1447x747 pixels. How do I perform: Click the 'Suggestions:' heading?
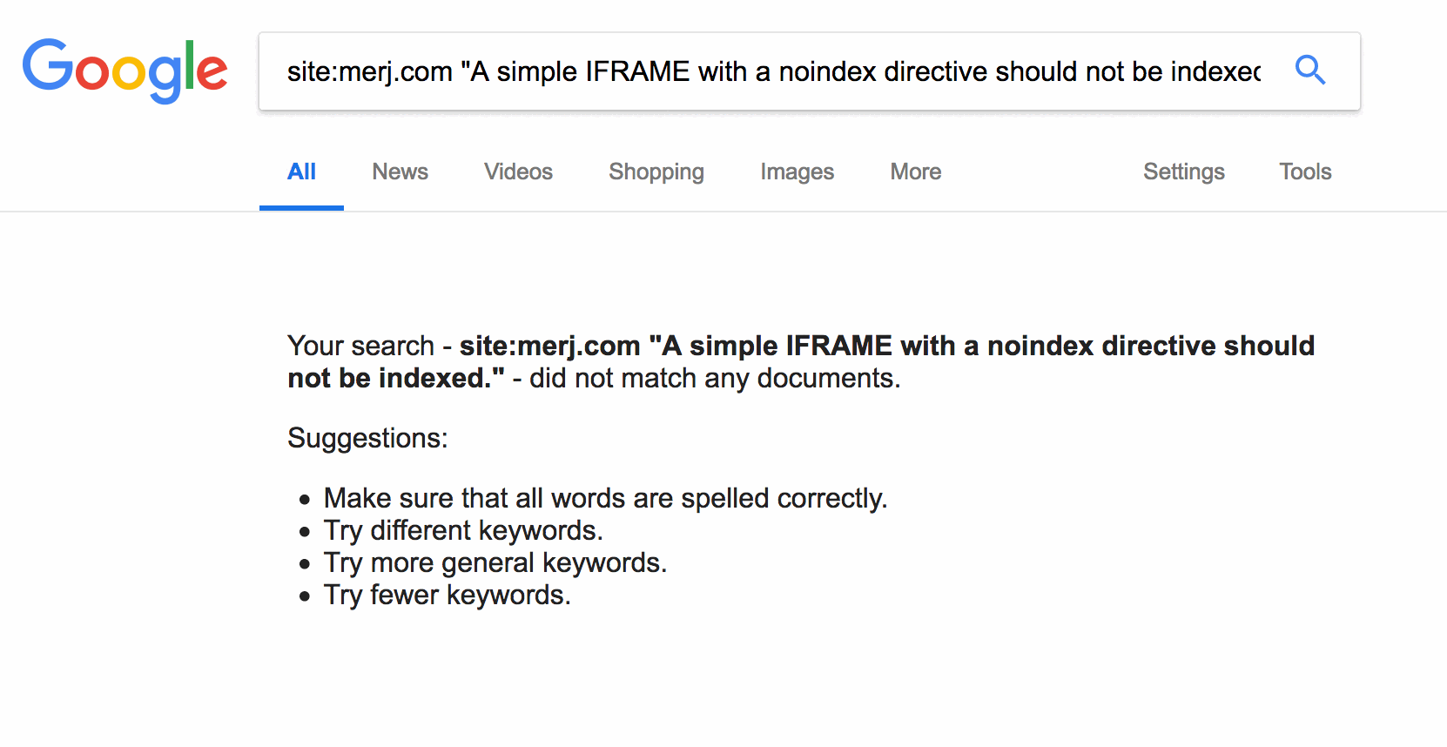(367, 438)
